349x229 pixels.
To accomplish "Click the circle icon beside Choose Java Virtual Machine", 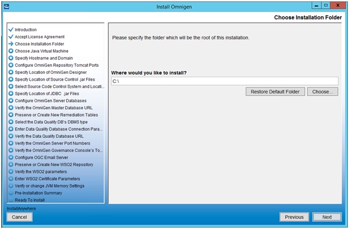I will (11, 51).
